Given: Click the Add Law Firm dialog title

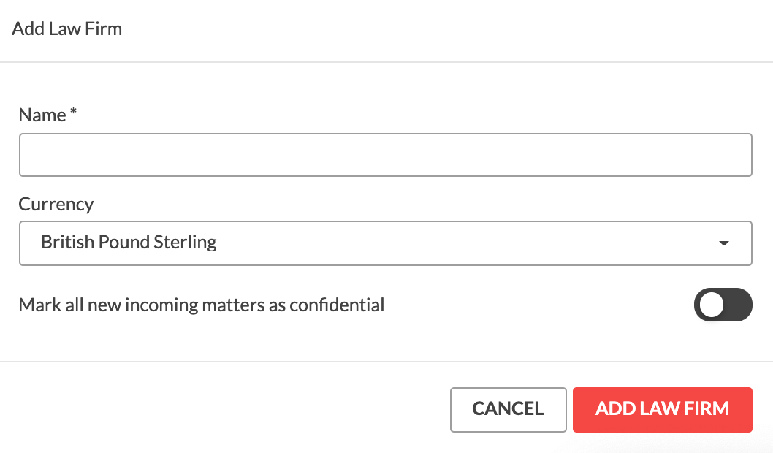Looking at the screenshot, I should pos(67,28).
